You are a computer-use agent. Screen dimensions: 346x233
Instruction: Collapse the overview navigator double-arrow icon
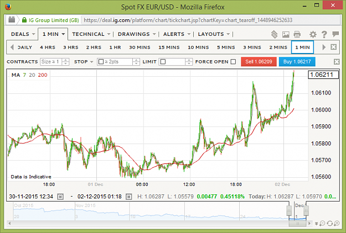pos(317,224)
